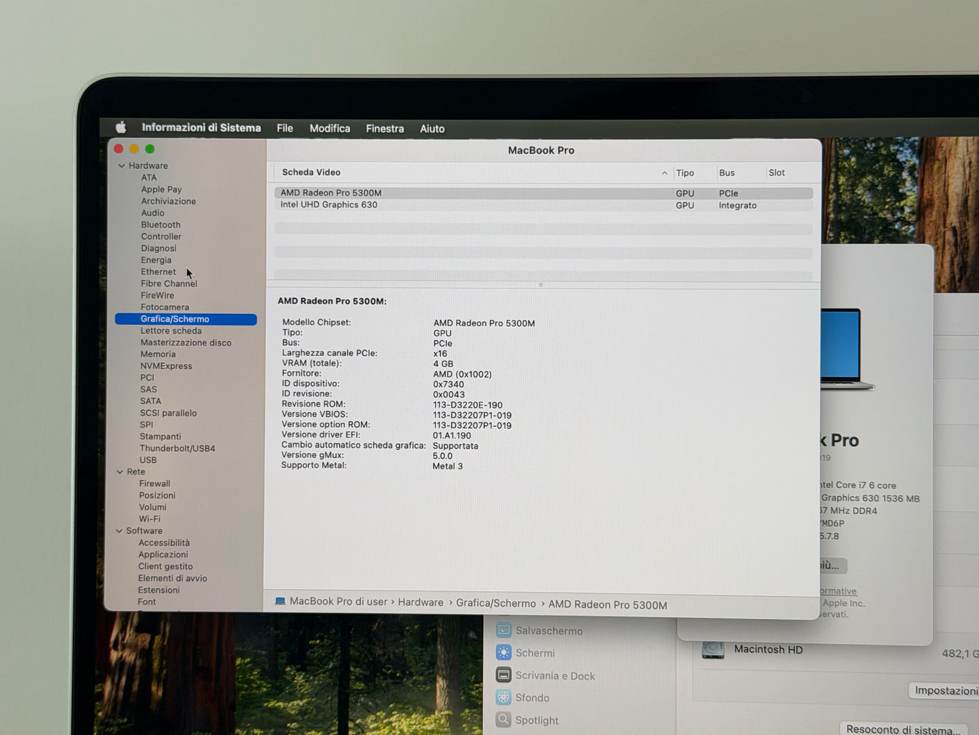Select Ethernet in sidebar
The width and height of the screenshot is (979, 735).
pos(159,272)
